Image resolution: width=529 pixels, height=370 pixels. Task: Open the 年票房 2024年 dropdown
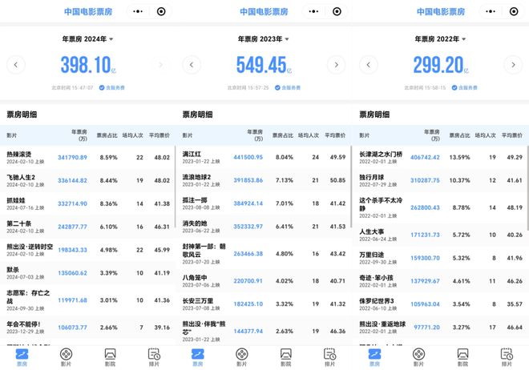pos(88,38)
